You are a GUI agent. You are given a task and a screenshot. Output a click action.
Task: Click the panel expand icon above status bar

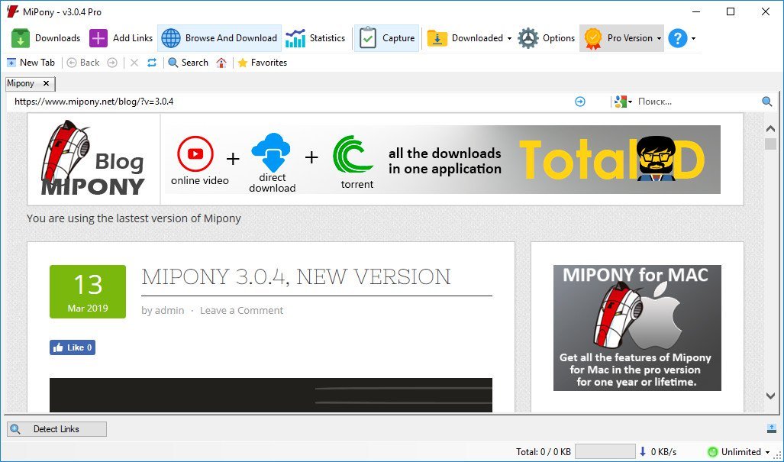point(772,428)
